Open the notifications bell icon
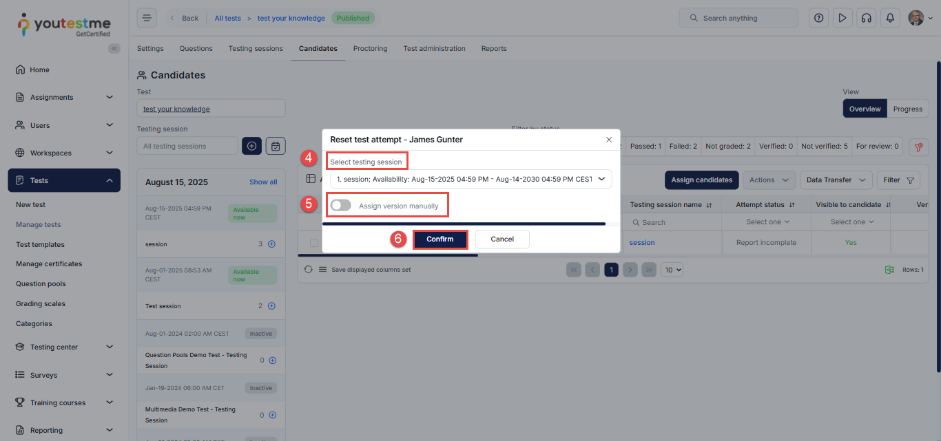This screenshot has width=941, height=441. [x=890, y=19]
